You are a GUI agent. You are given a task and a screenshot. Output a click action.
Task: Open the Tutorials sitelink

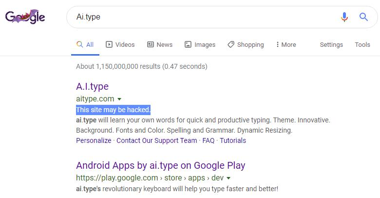(233, 140)
